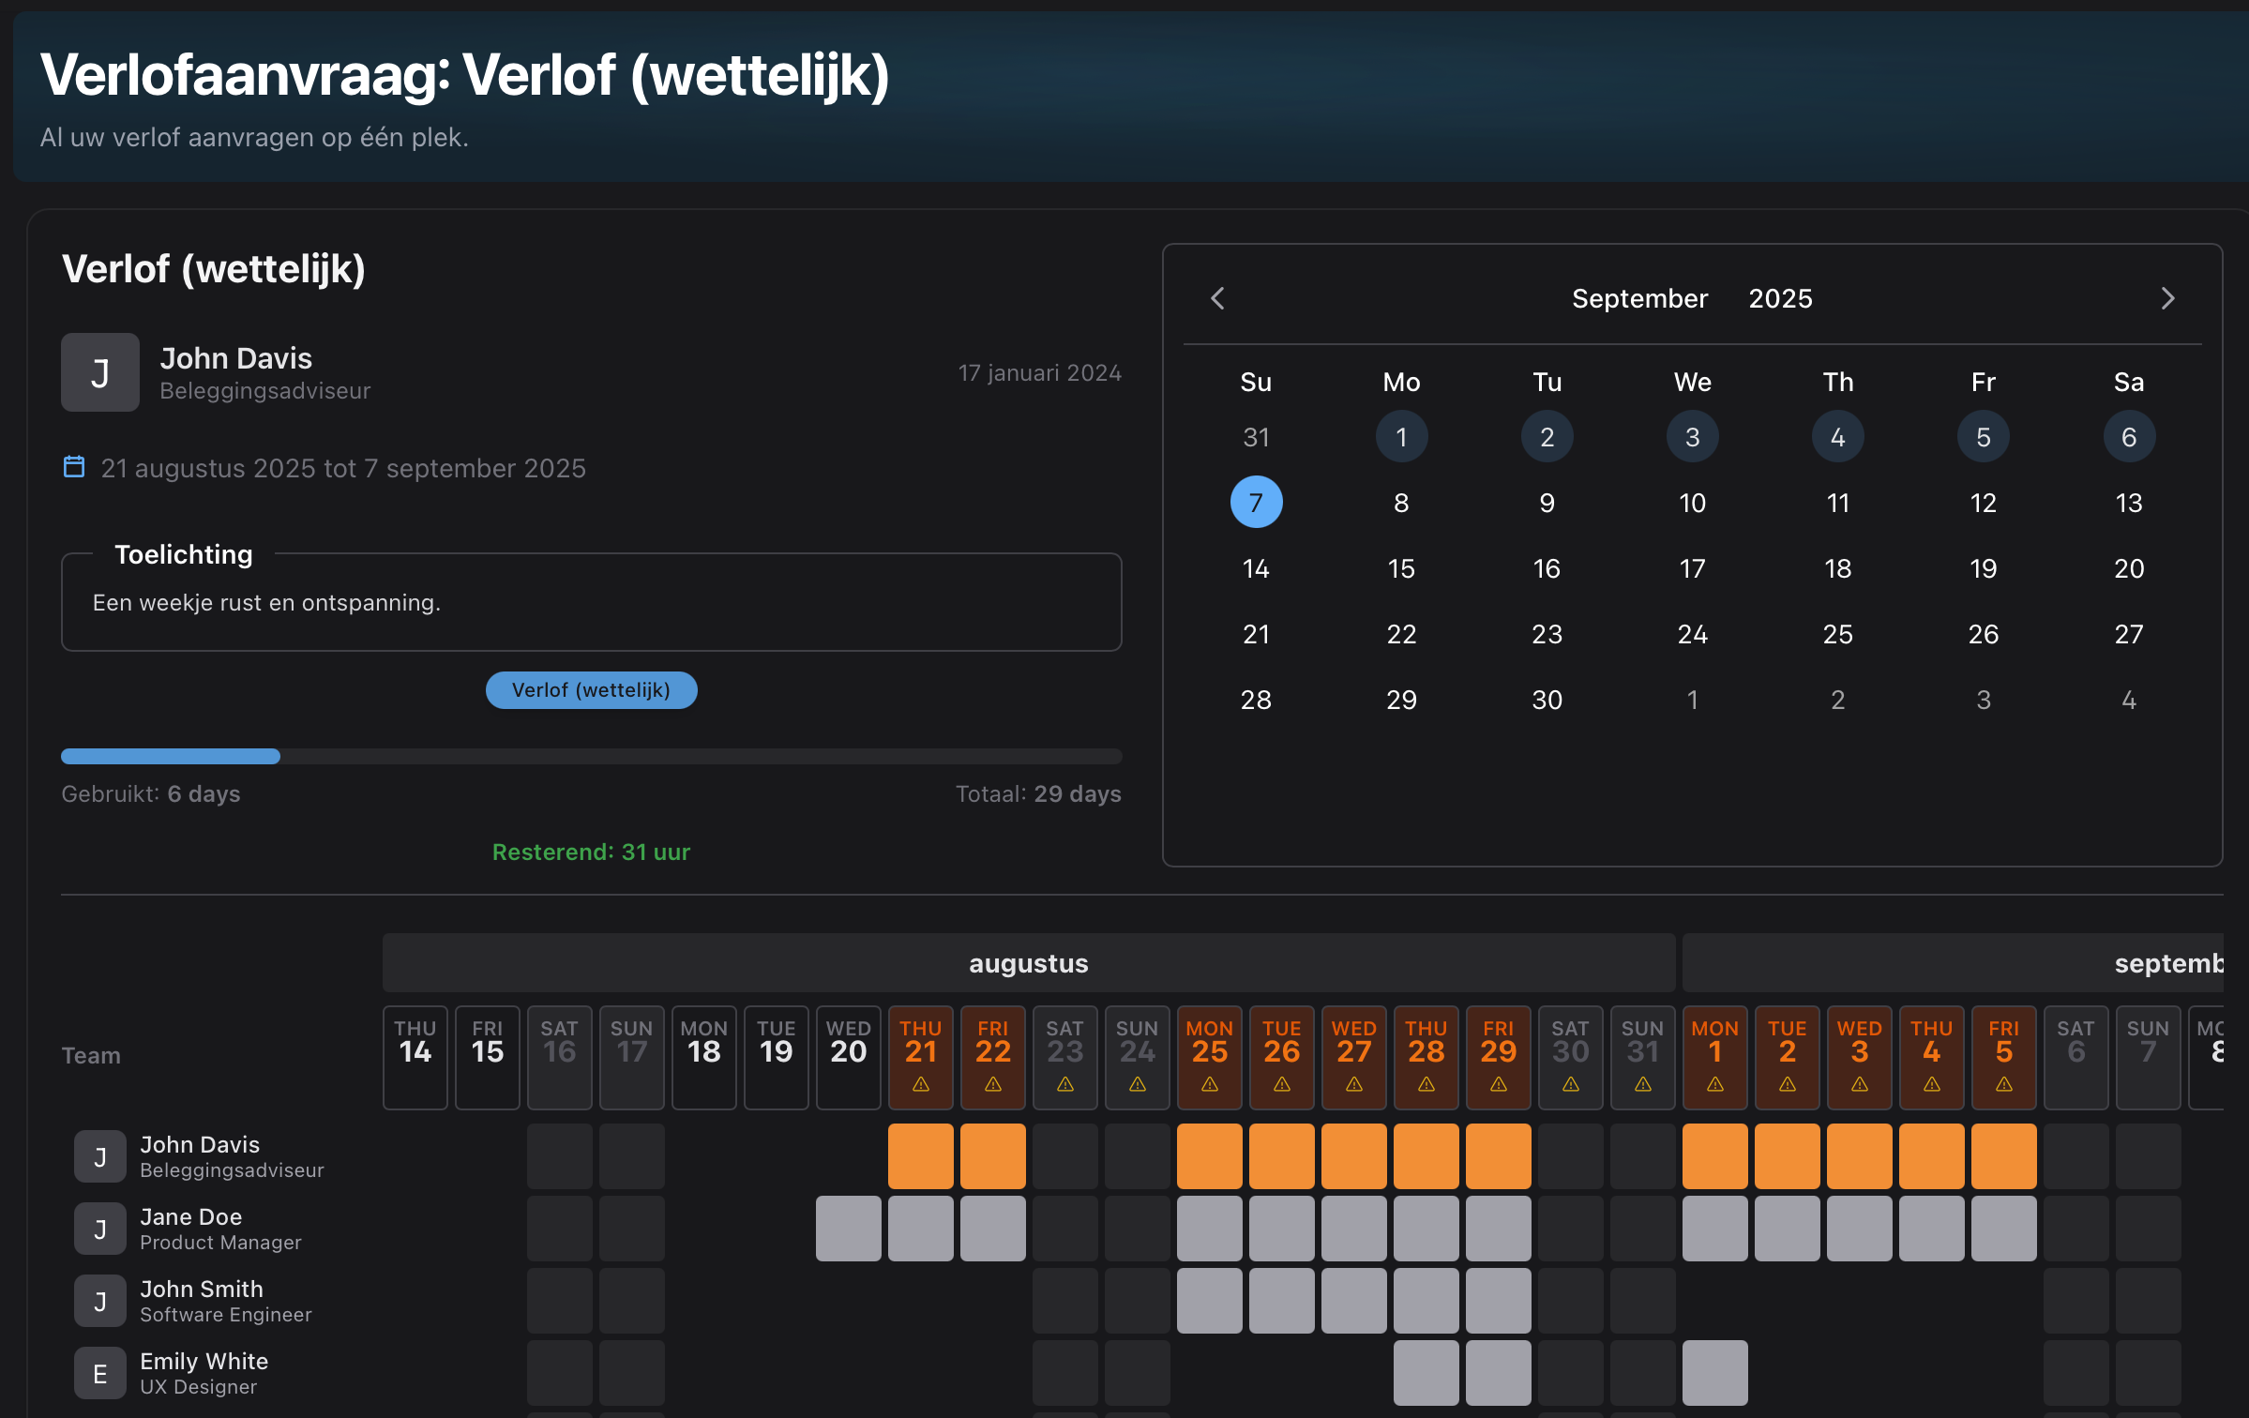Screen dimensions: 2249x1418
Task: Click the warning icon under THU 21
Action: tap(920, 1084)
